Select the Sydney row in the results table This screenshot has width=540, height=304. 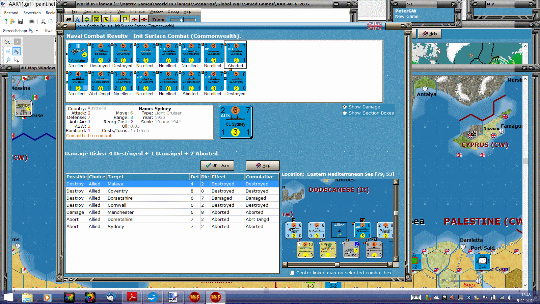click(x=172, y=227)
